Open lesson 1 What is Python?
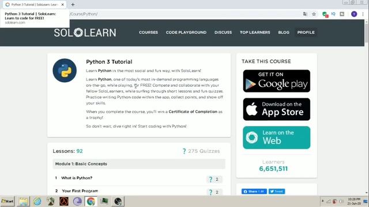The image size is (369, 207). click(77, 178)
